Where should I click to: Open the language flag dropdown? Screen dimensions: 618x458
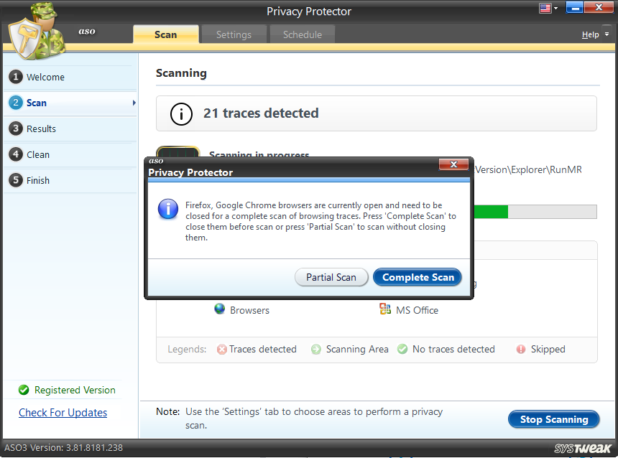(548, 9)
